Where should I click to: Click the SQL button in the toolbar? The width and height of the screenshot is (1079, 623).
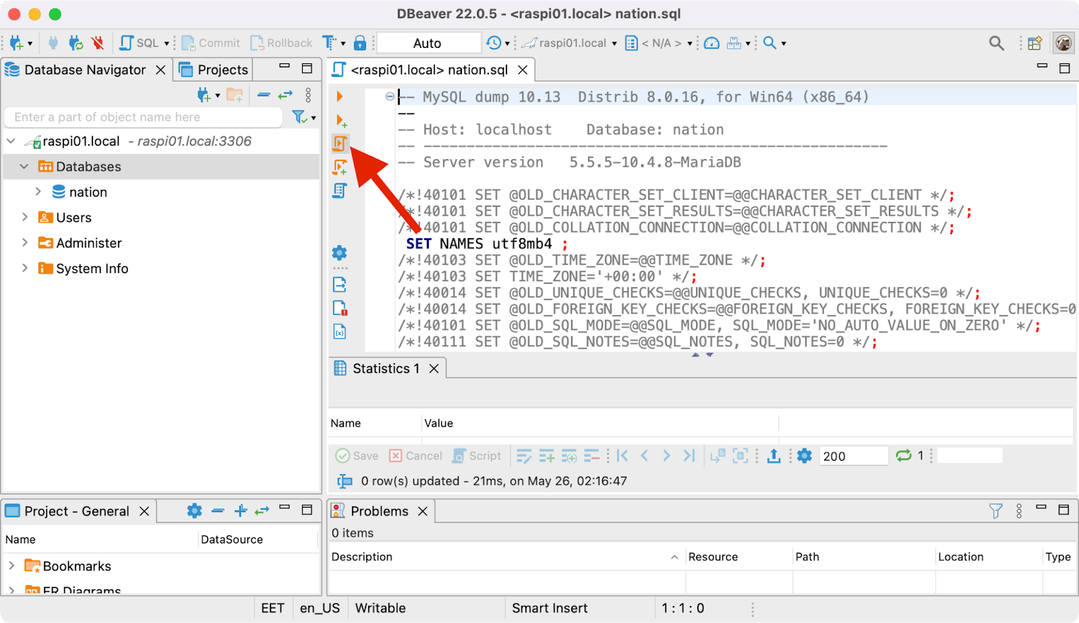(140, 43)
